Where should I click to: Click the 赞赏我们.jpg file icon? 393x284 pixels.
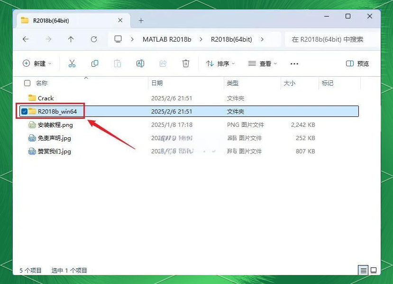pos(32,151)
